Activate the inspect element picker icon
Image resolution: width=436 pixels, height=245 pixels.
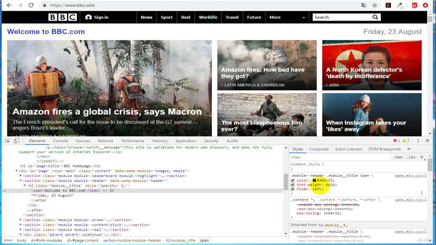point(7,141)
